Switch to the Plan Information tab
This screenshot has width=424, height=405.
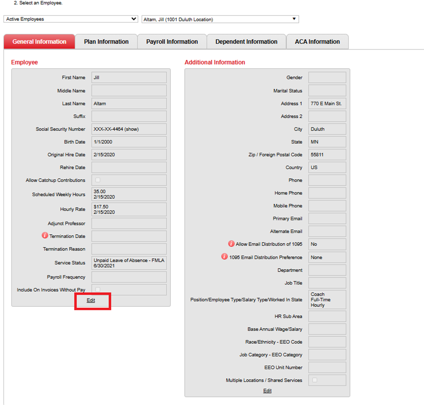pyautogui.click(x=106, y=42)
